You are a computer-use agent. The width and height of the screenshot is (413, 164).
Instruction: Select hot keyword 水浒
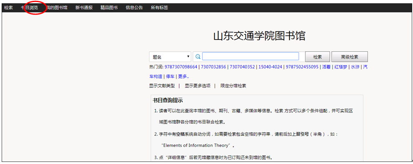point(355,67)
